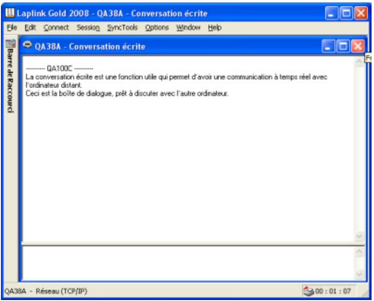374x301 pixels.
Task: Minimize the QA38A Conversation écrite child window
Action: pos(328,46)
